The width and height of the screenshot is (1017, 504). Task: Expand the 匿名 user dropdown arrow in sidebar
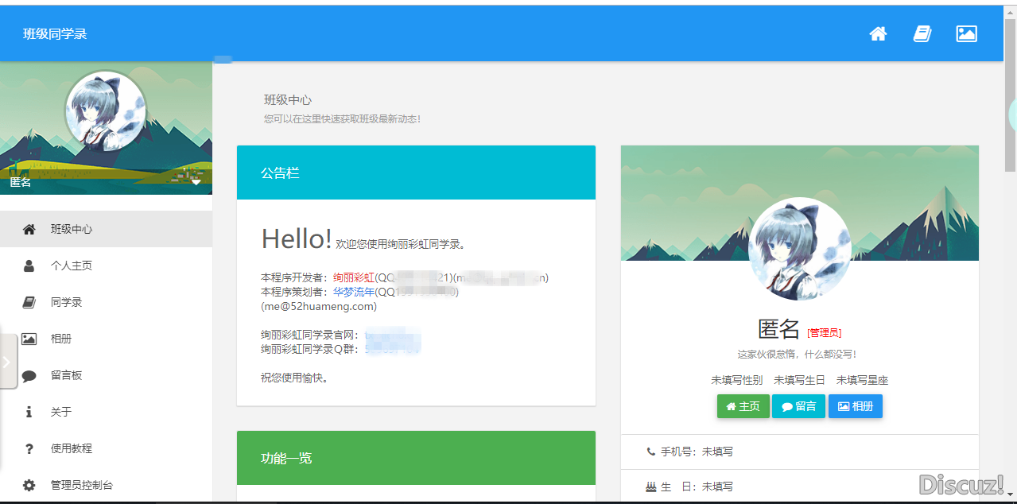point(196,182)
